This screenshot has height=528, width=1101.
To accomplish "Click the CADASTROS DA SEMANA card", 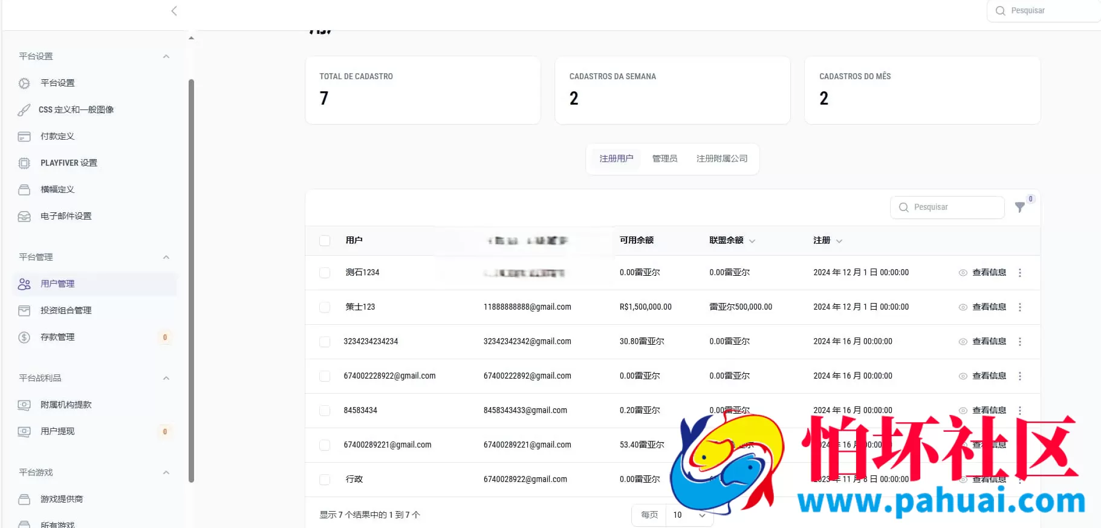I will pos(672,90).
